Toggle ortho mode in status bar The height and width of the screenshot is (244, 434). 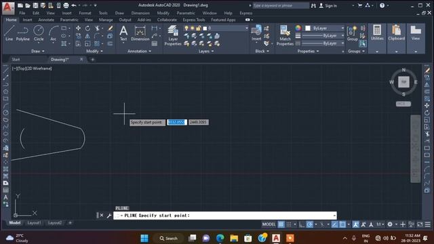[x=302, y=224]
